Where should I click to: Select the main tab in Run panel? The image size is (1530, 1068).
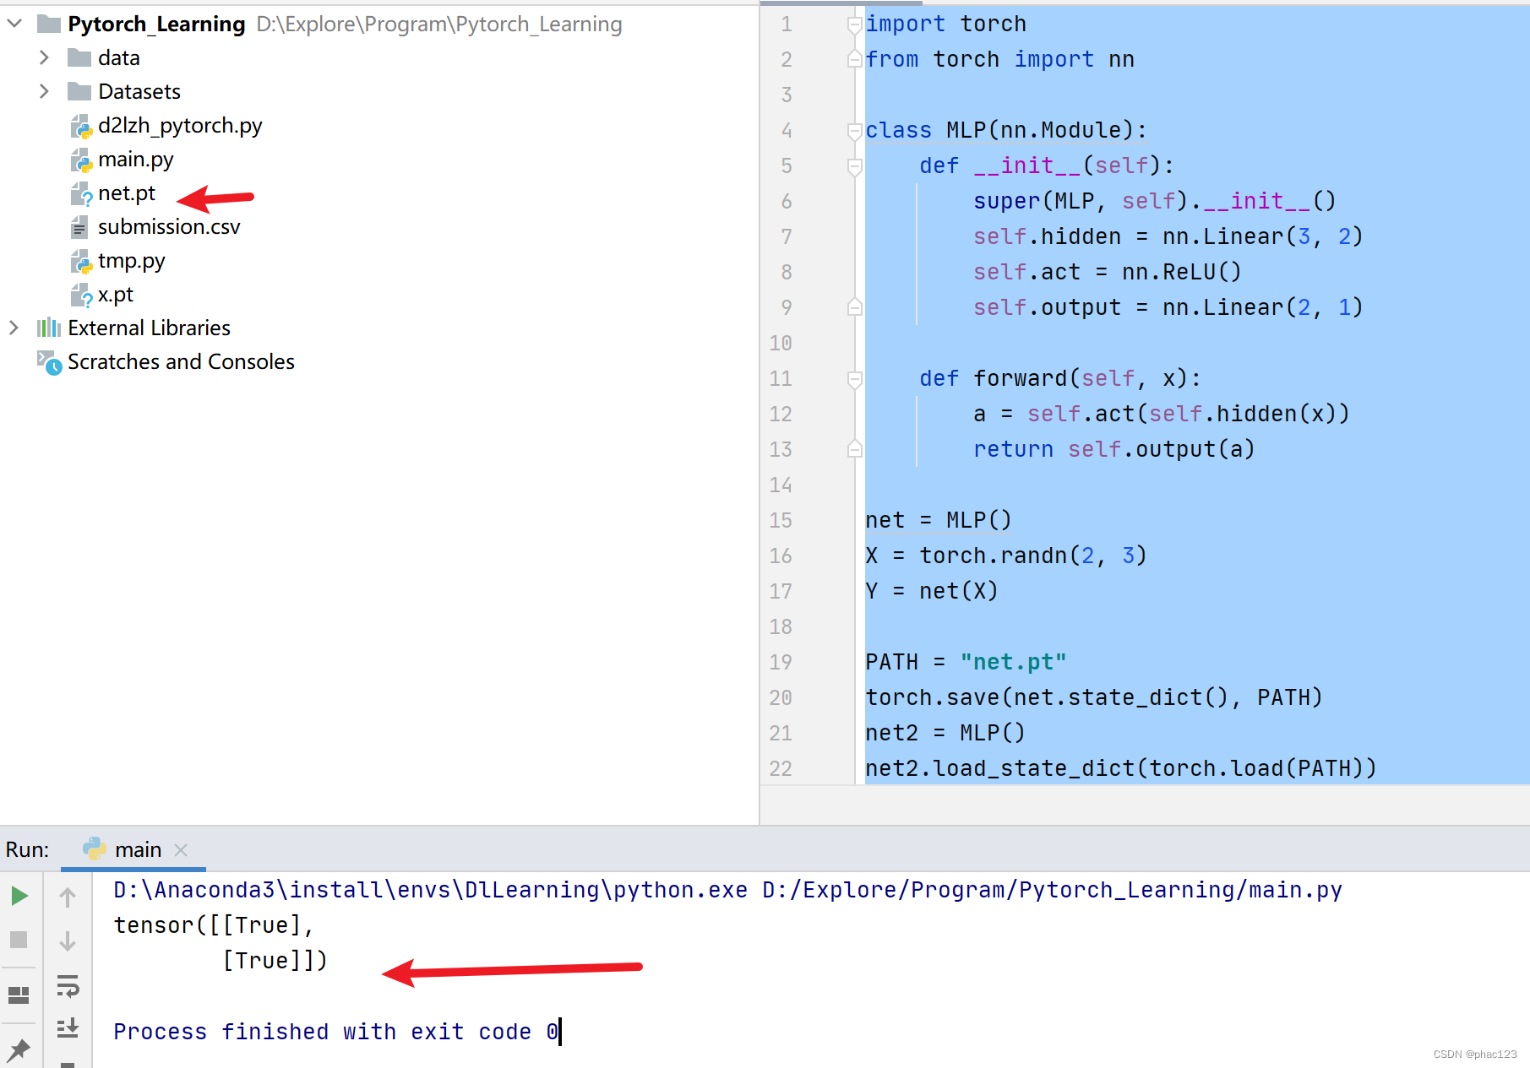coord(133,849)
